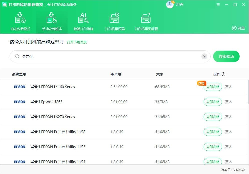Open 设置 settings gear
This screenshot has height=174, width=249.
(238, 28)
